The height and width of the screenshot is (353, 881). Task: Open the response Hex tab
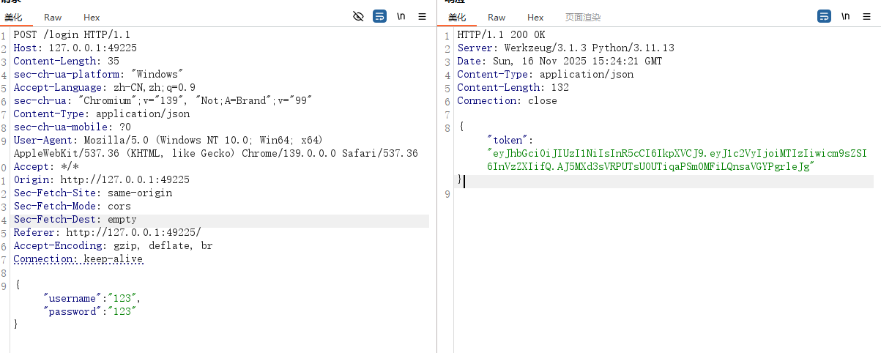[x=535, y=17]
